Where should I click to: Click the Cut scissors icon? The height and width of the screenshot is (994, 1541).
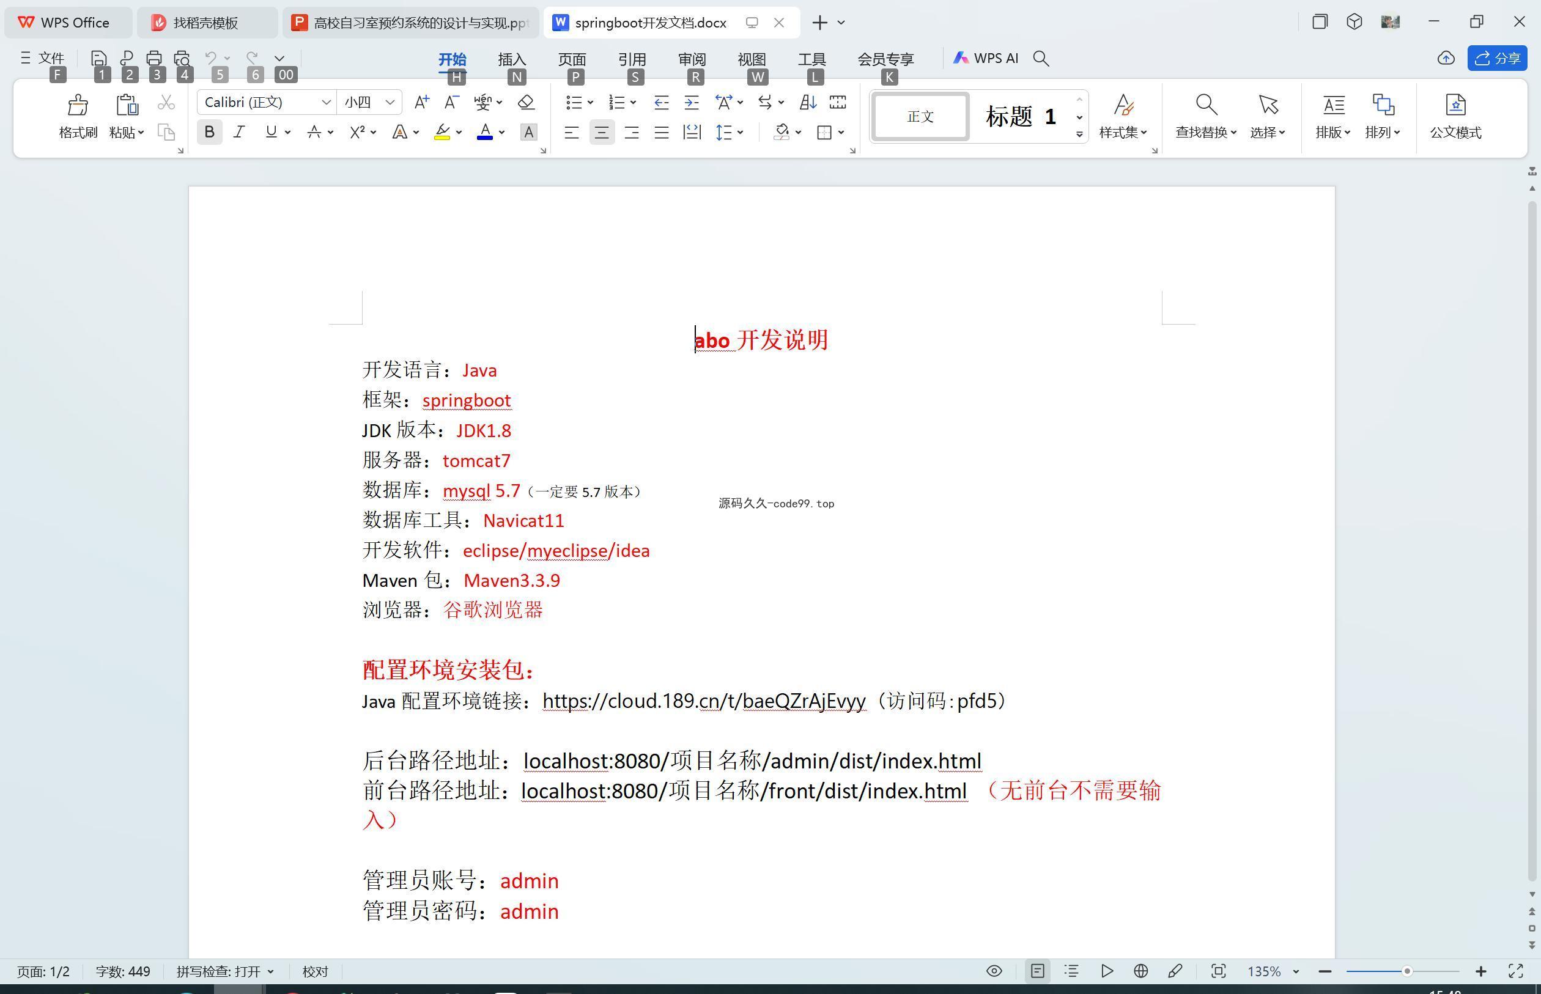coord(166,102)
